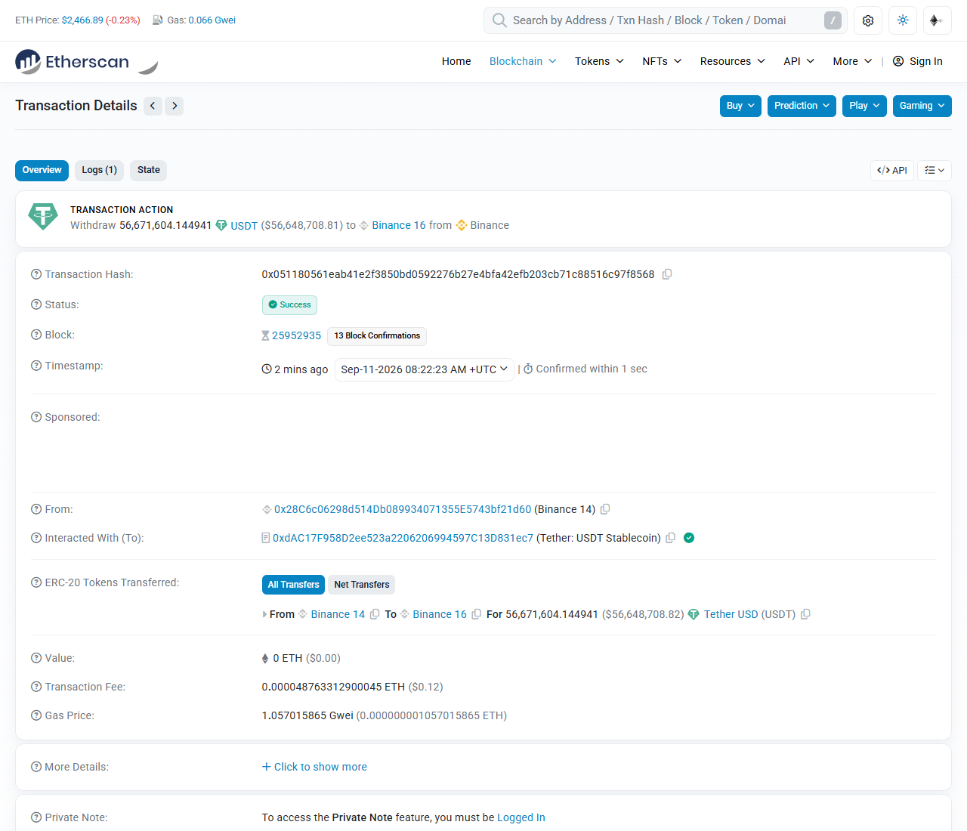Click the Transaction Hash help icon
Viewport: 967px width, 831px height.
tap(36, 274)
